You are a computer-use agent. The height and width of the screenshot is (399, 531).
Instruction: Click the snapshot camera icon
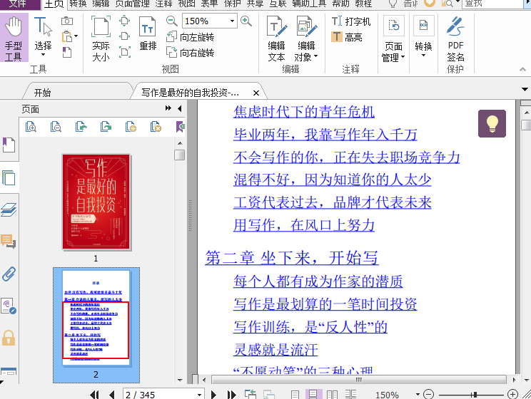[x=67, y=21]
